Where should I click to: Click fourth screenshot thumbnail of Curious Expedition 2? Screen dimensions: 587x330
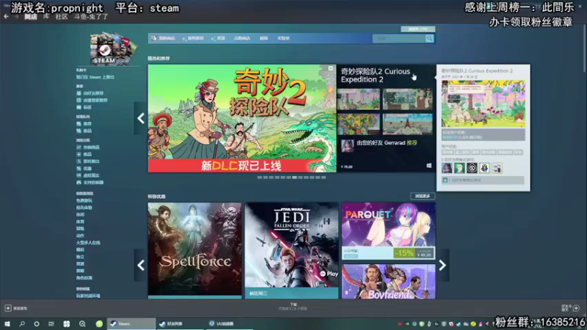coord(407,124)
